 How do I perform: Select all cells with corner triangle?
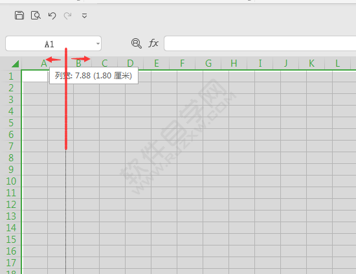tap(15, 63)
